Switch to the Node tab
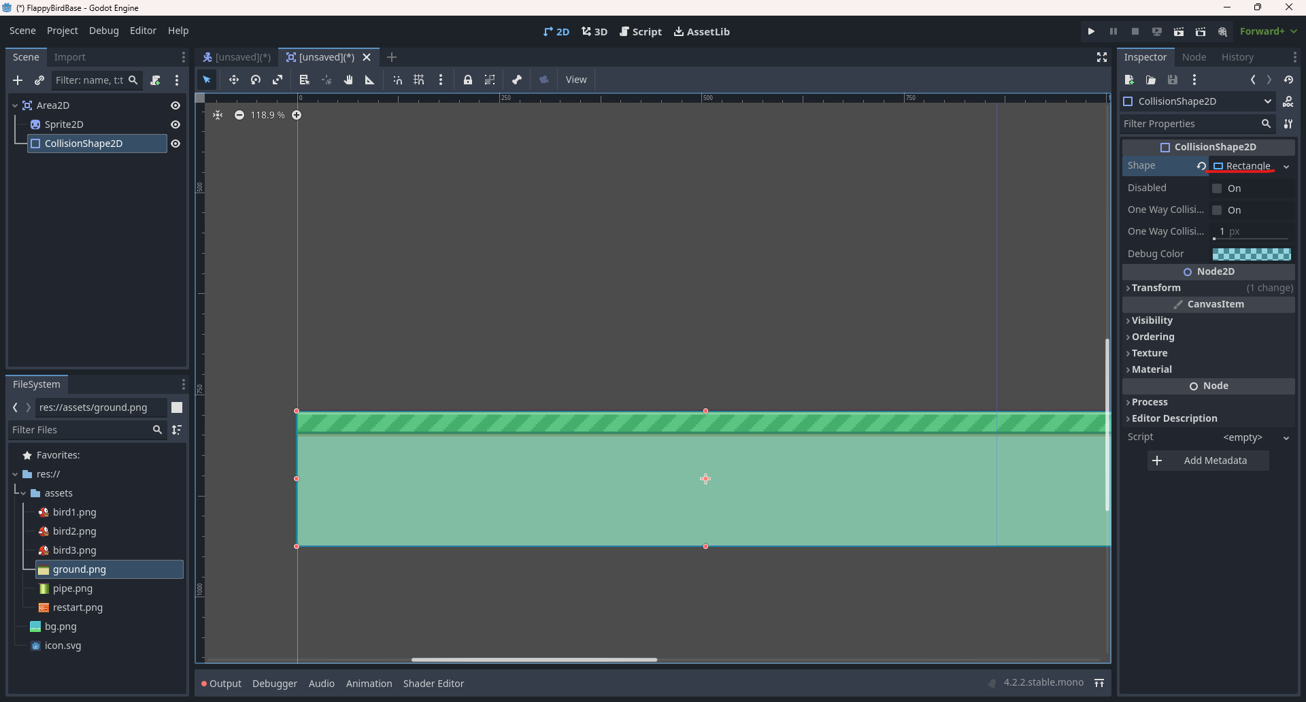 pyautogui.click(x=1194, y=57)
